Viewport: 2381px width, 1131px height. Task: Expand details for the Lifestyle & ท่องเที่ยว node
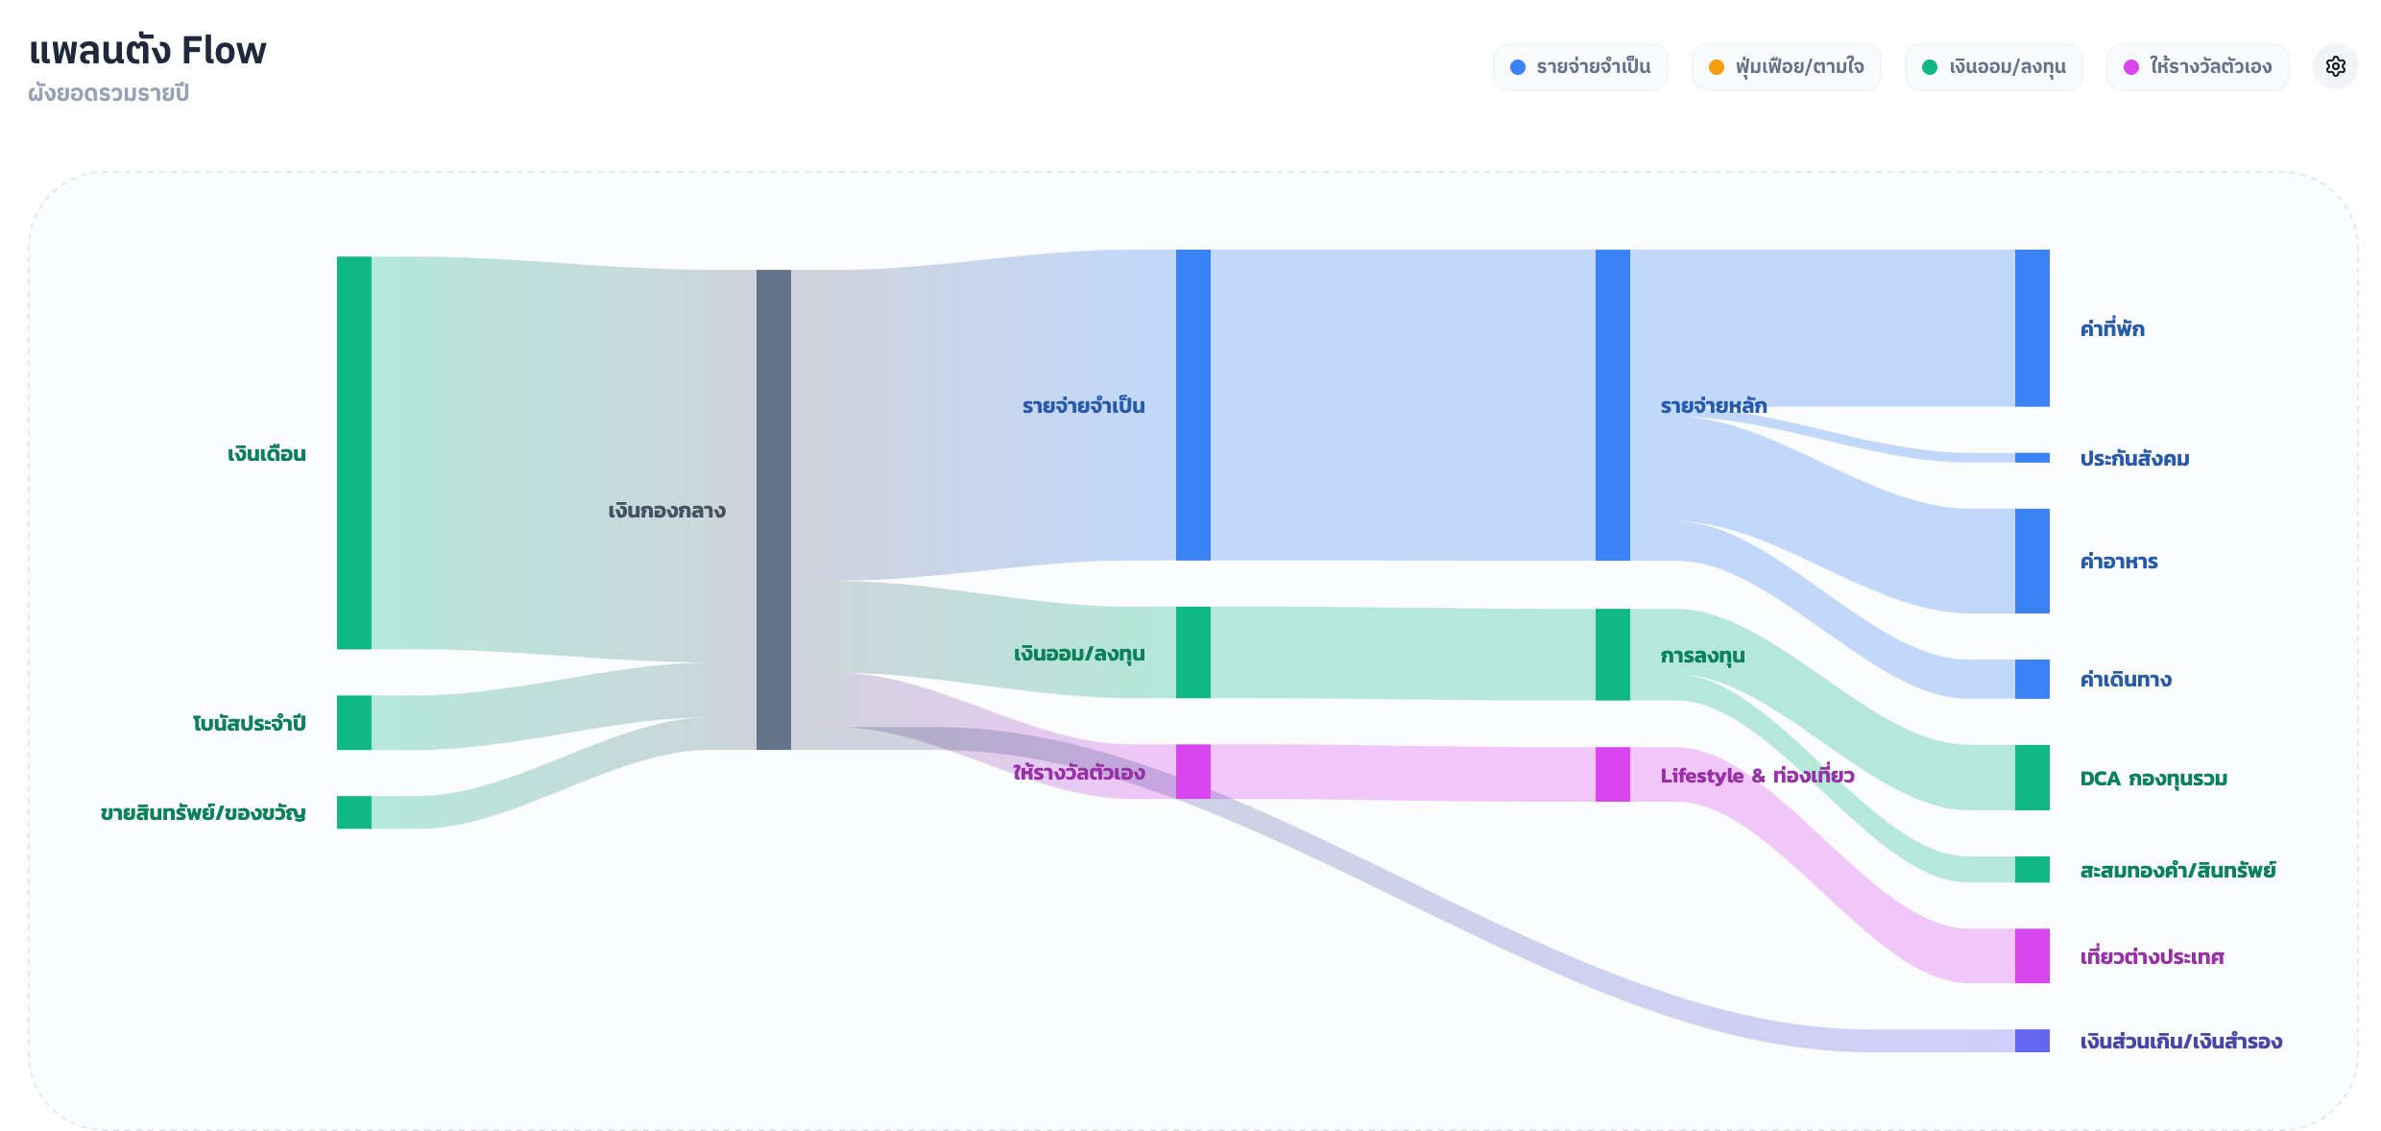click(x=1611, y=775)
